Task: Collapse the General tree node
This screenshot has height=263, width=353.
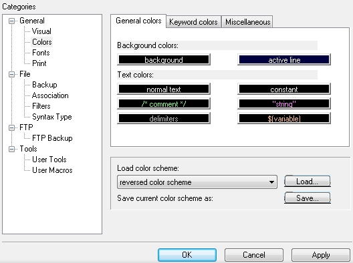Action: pyautogui.click(x=11, y=21)
